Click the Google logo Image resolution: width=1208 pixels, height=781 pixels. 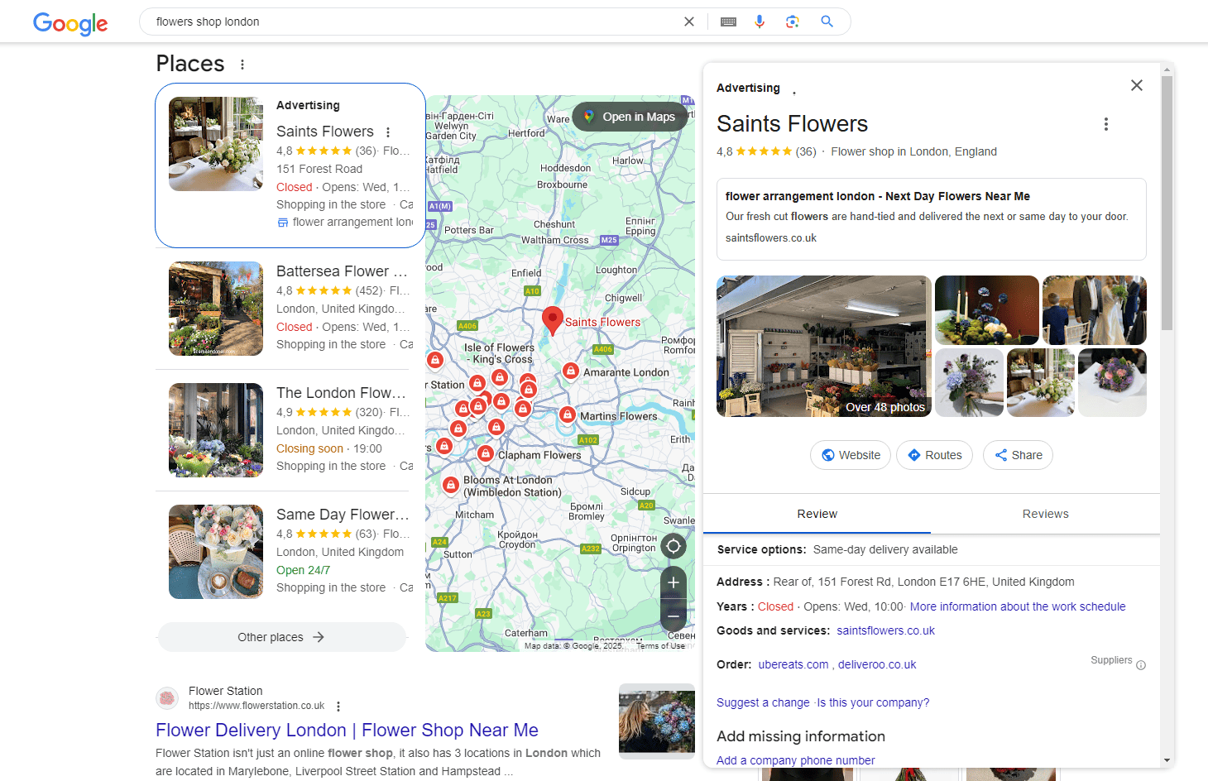click(x=70, y=23)
